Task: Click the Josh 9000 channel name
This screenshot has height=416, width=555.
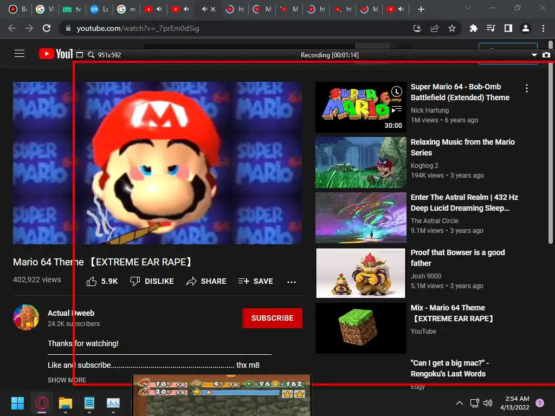Action: point(426,276)
